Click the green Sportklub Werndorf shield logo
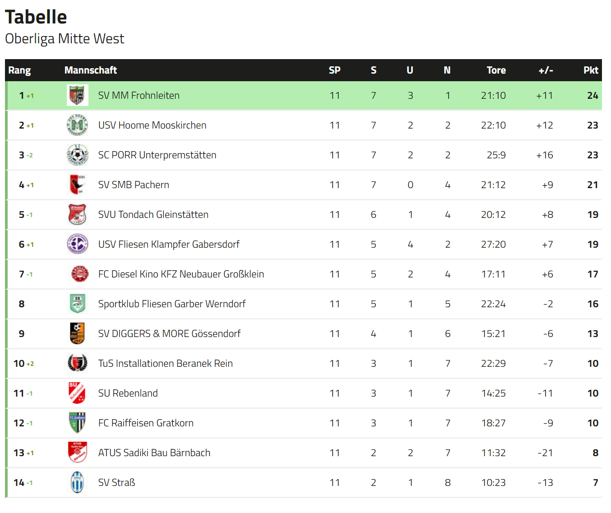The height and width of the screenshot is (513, 611). click(x=77, y=304)
